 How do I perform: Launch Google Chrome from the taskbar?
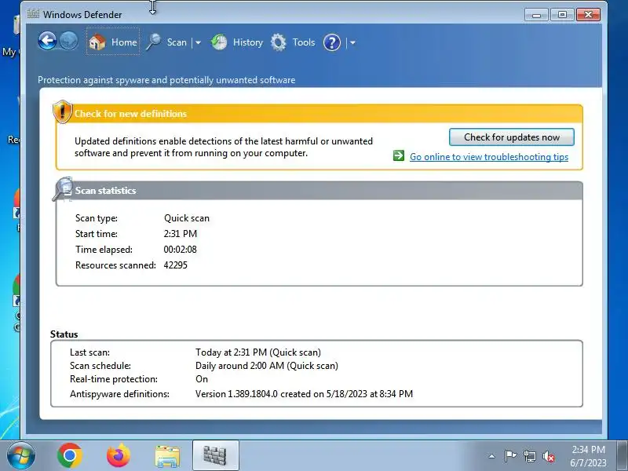pos(70,455)
